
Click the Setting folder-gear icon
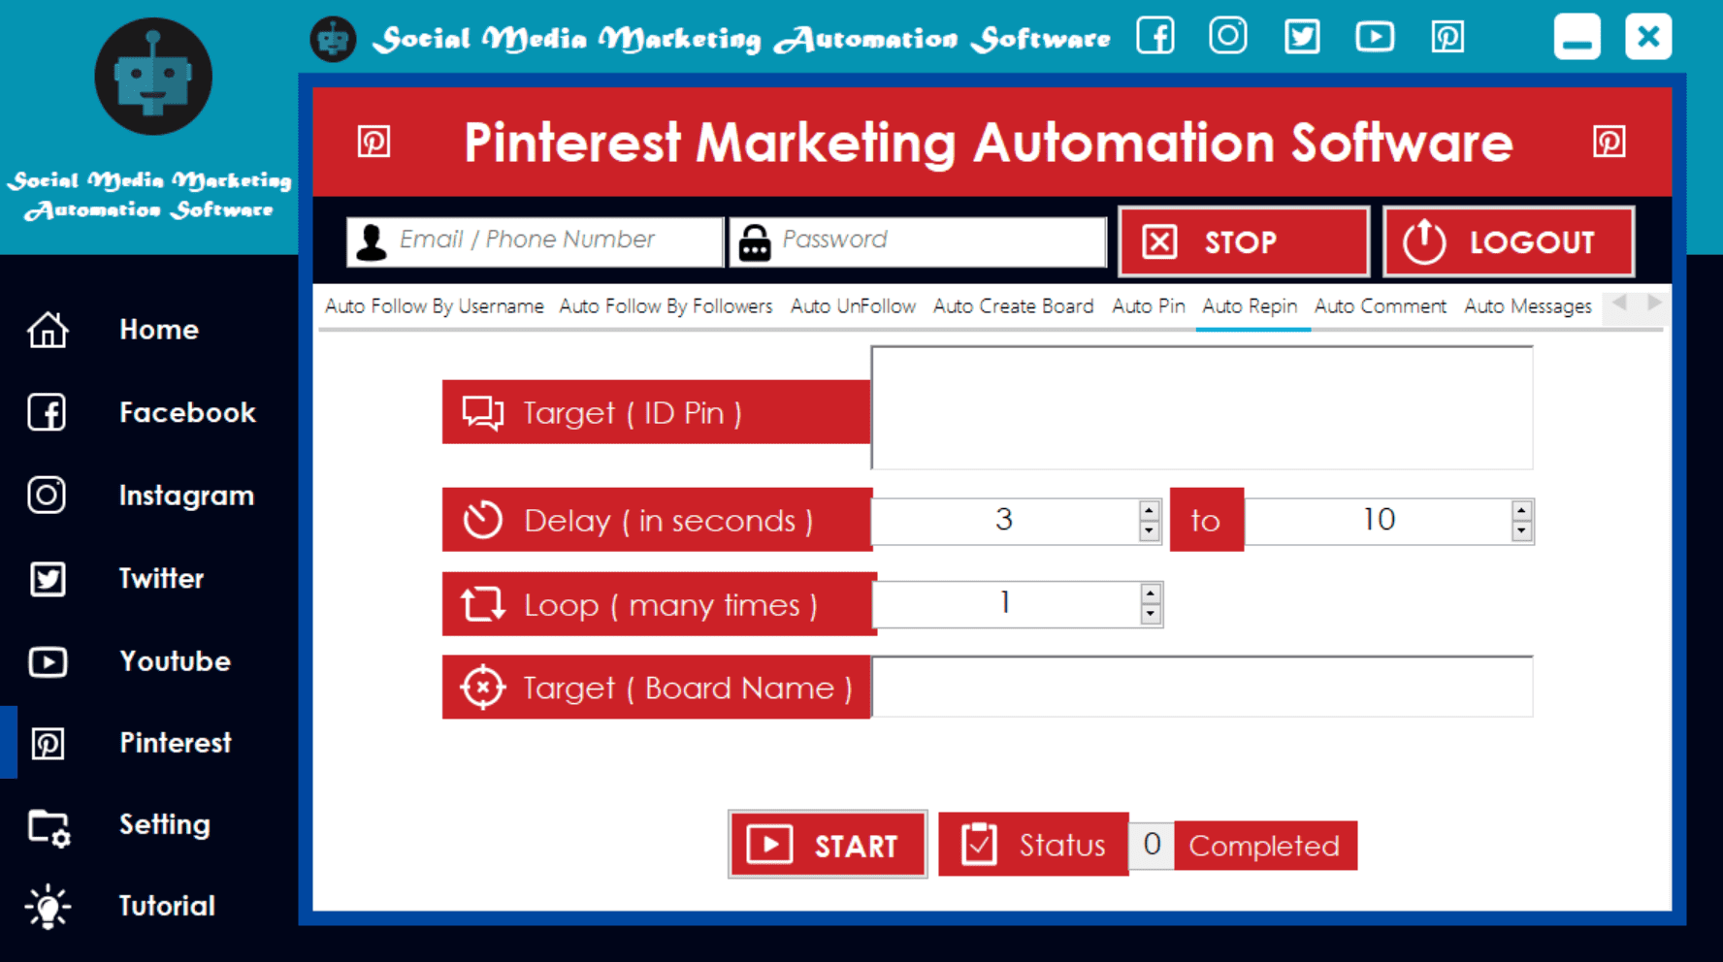(49, 827)
